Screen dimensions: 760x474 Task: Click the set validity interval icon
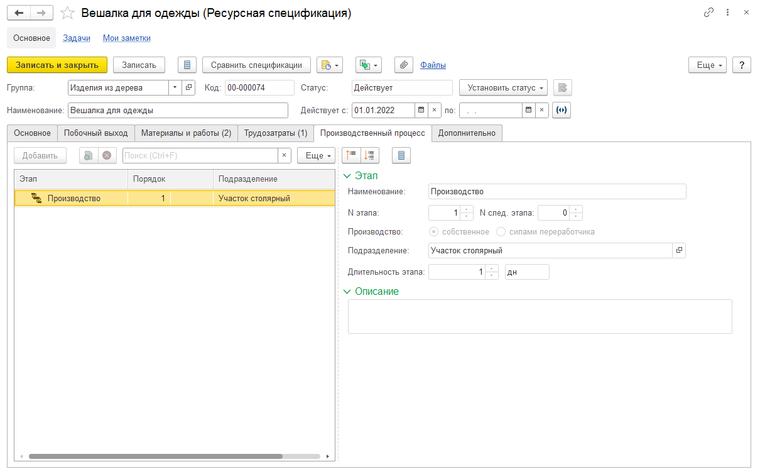[x=562, y=110]
